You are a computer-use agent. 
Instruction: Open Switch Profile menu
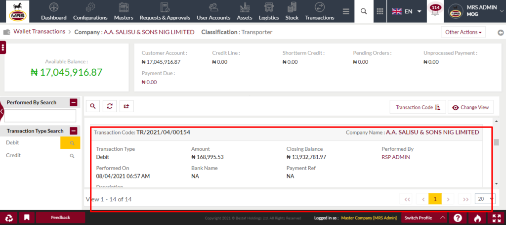point(424,218)
